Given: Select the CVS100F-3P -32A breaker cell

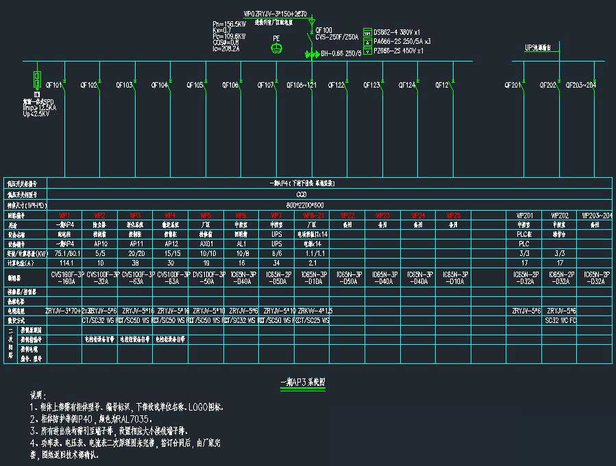Looking at the screenshot, I should (101, 278).
